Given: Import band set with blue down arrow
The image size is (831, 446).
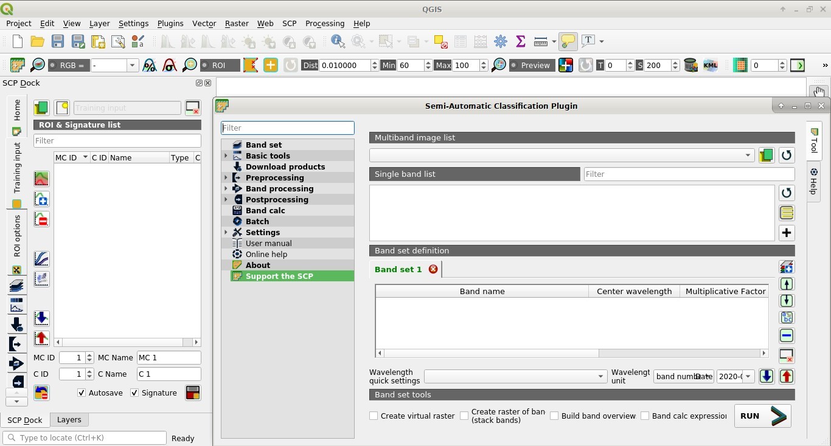Looking at the screenshot, I should pos(767,377).
